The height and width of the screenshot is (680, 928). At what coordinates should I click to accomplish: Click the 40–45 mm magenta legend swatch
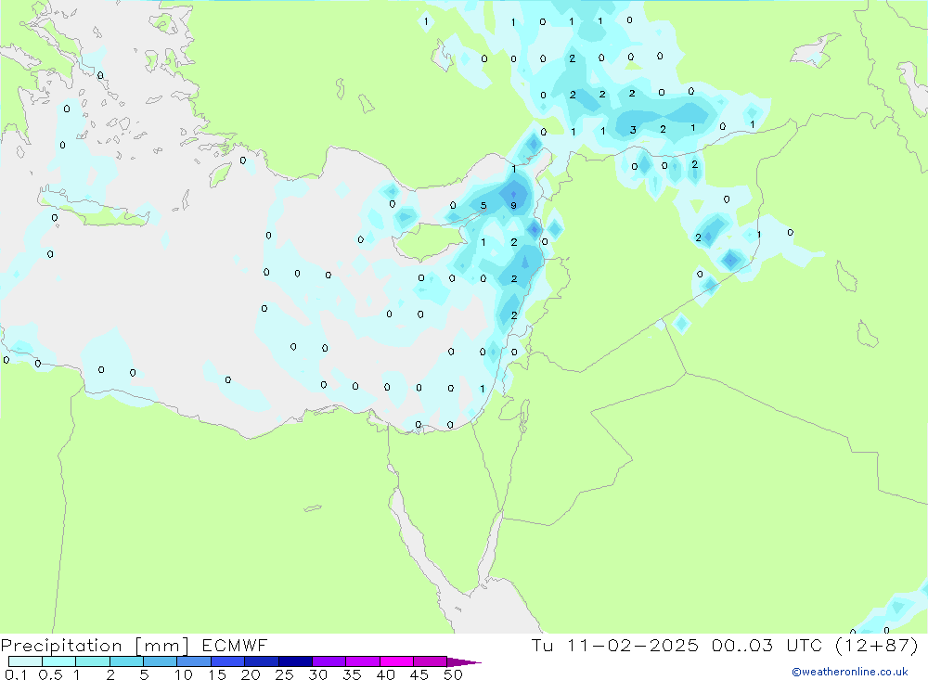click(396, 661)
